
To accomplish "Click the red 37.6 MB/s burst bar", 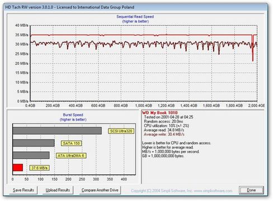I will pos(18,168).
